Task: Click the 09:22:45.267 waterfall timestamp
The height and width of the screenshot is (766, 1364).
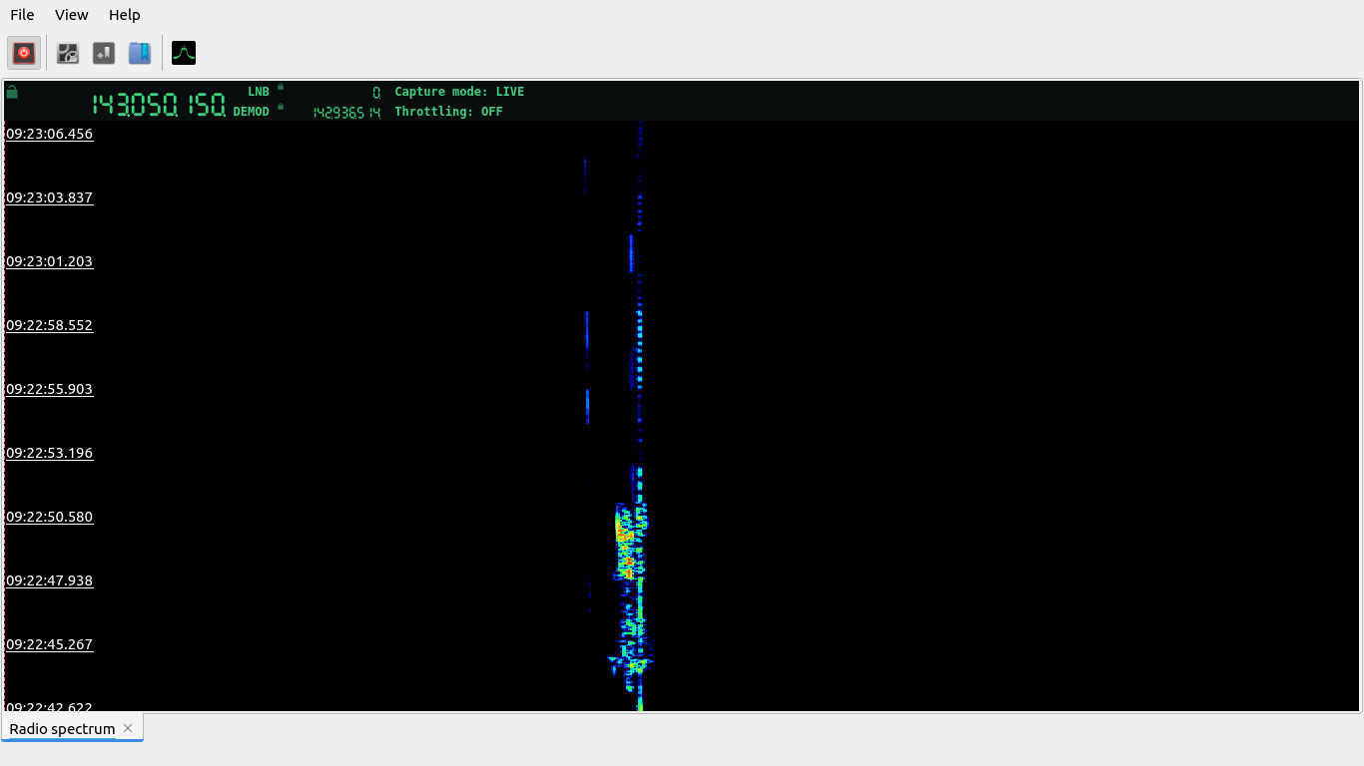Action: tap(49, 644)
